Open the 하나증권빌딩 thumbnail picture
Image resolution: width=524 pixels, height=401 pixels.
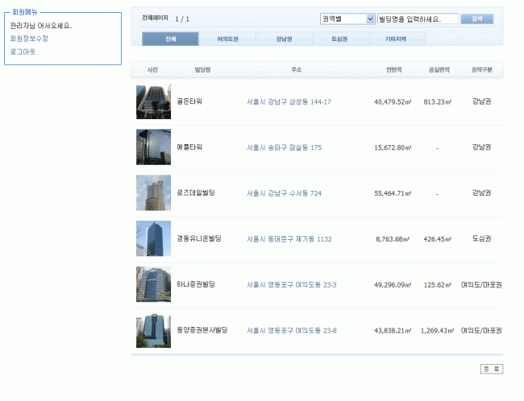[153, 284]
